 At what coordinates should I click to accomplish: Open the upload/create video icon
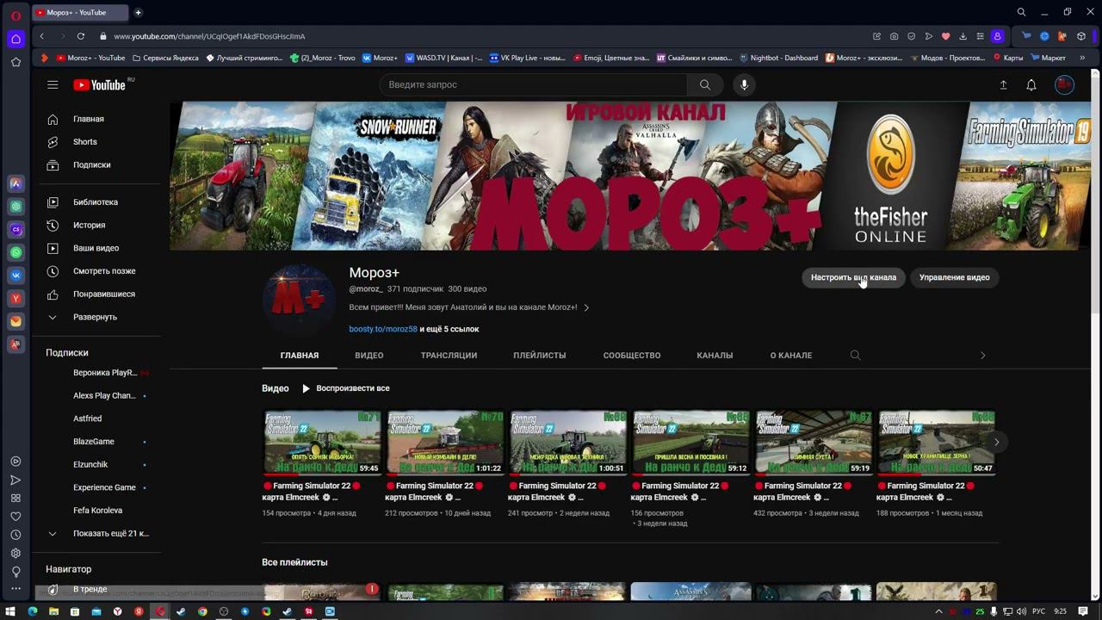pos(1003,84)
